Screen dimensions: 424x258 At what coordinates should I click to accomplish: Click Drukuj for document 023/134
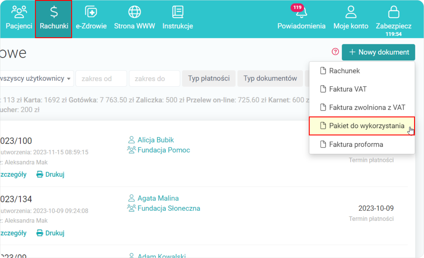click(50, 233)
